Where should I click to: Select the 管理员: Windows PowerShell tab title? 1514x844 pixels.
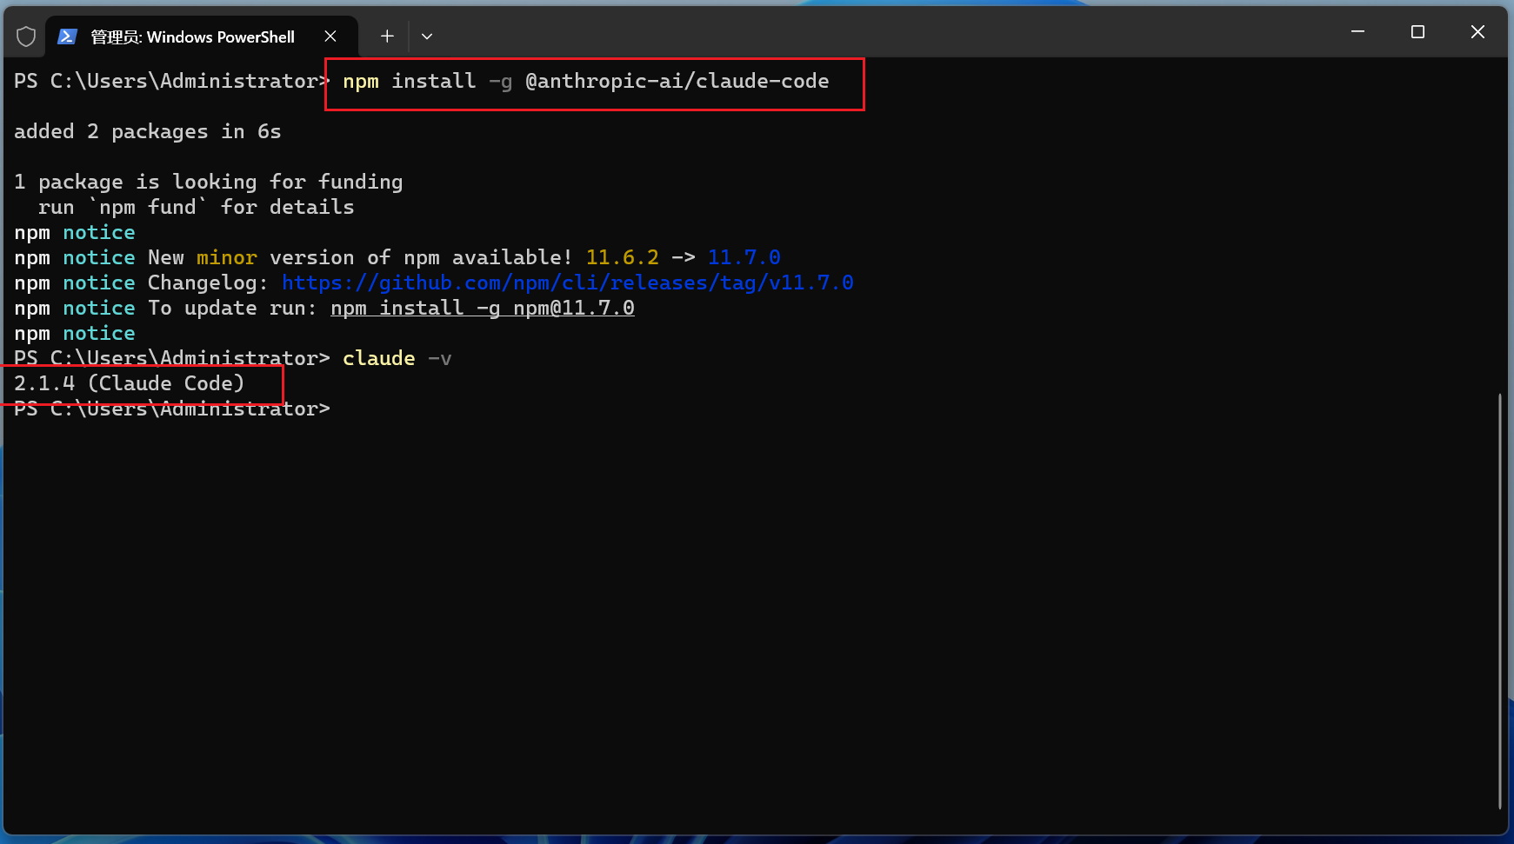pos(192,37)
